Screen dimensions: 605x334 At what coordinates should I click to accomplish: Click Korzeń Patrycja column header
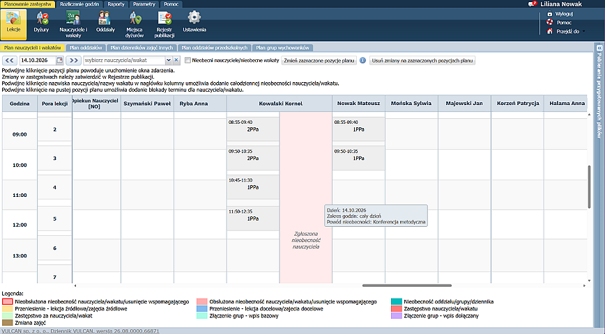[x=517, y=103]
